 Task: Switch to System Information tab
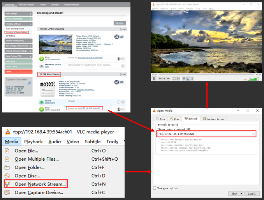coord(72,5)
